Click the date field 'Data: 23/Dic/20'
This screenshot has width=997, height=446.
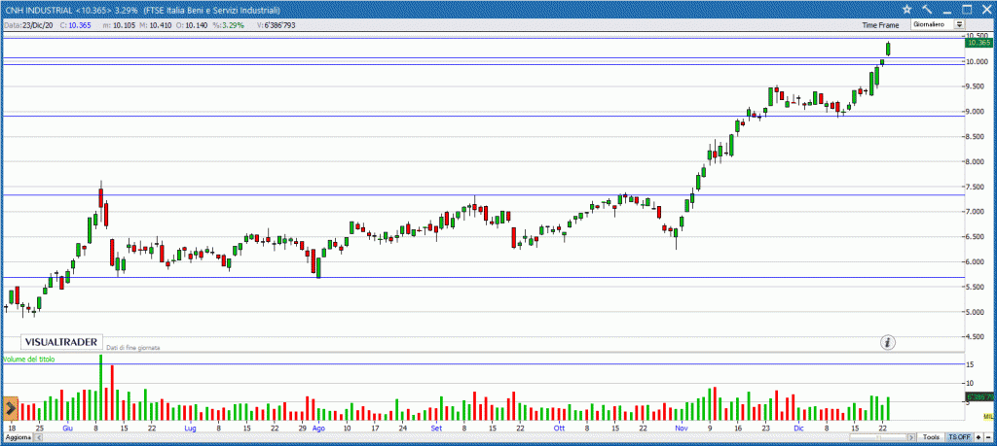[x=28, y=25]
